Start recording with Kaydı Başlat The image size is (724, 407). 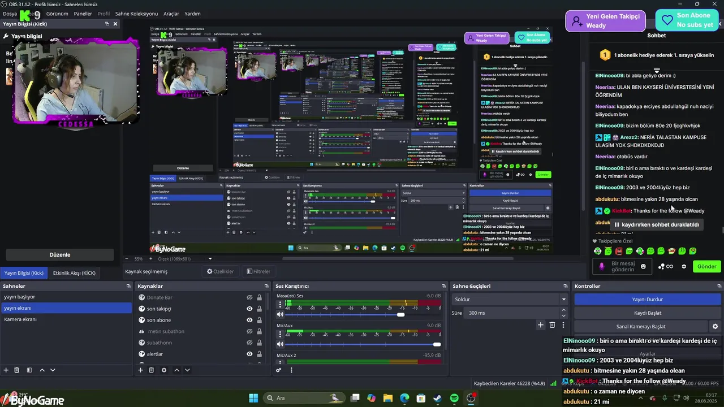tap(647, 313)
